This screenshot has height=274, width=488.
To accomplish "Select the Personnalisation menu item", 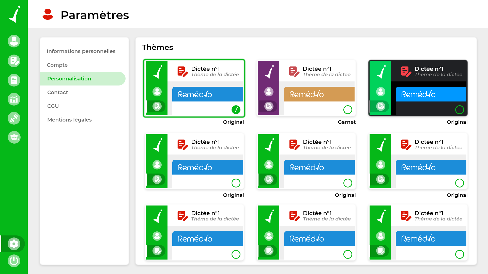I will pyautogui.click(x=69, y=79).
